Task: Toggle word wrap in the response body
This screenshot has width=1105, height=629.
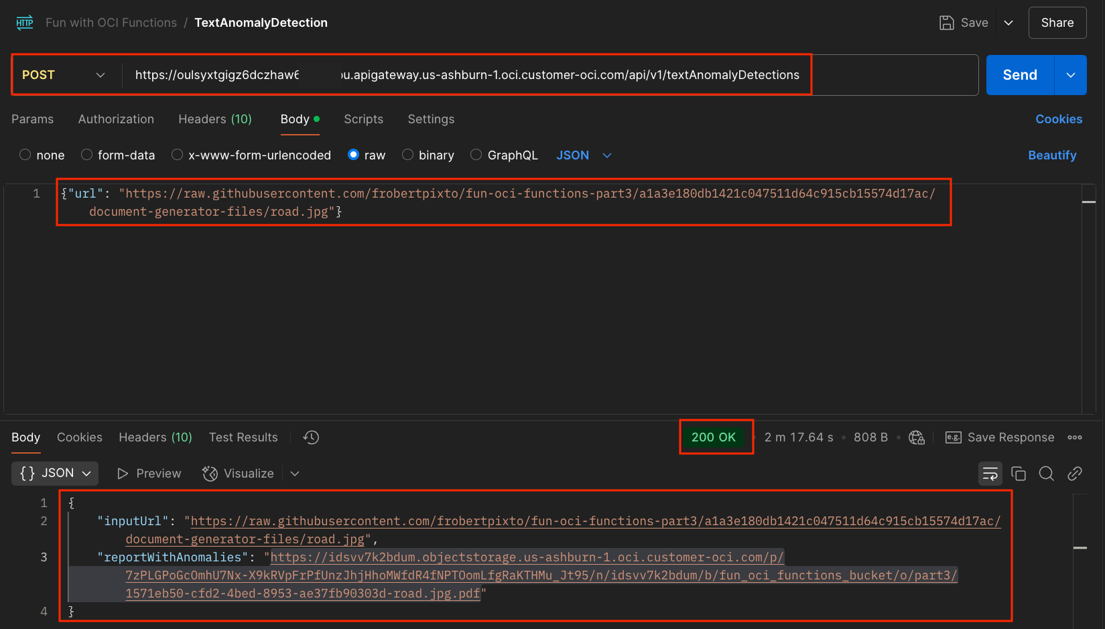Action: [x=990, y=474]
